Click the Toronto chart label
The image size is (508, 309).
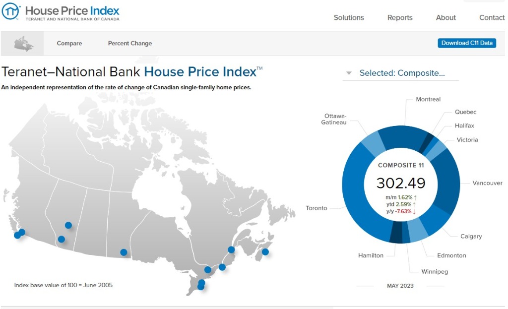(x=316, y=208)
